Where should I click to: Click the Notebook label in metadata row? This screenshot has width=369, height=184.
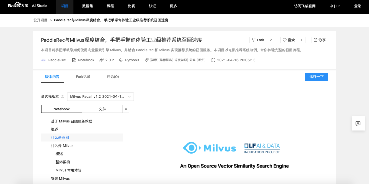(86, 60)
